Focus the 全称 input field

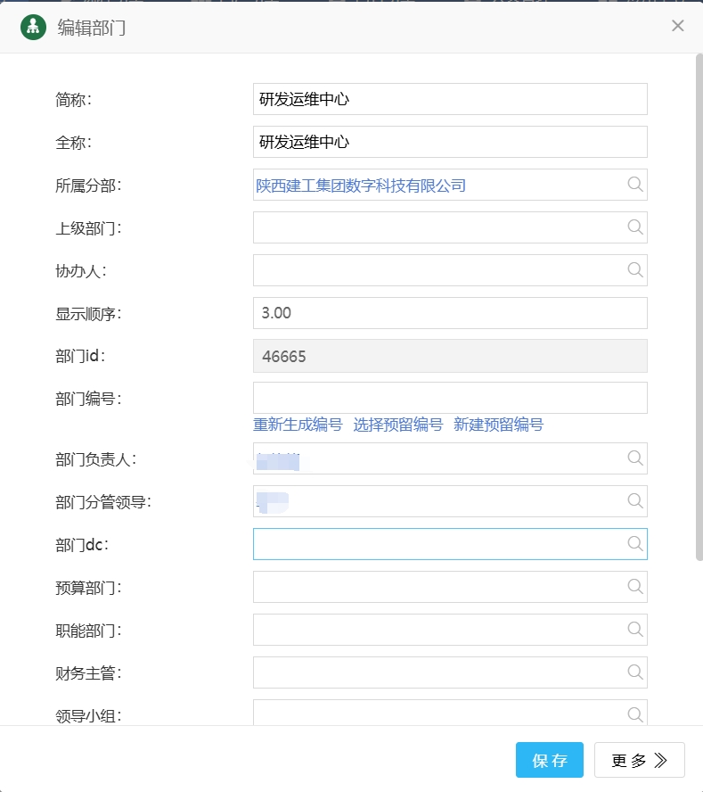coord(449,142)
